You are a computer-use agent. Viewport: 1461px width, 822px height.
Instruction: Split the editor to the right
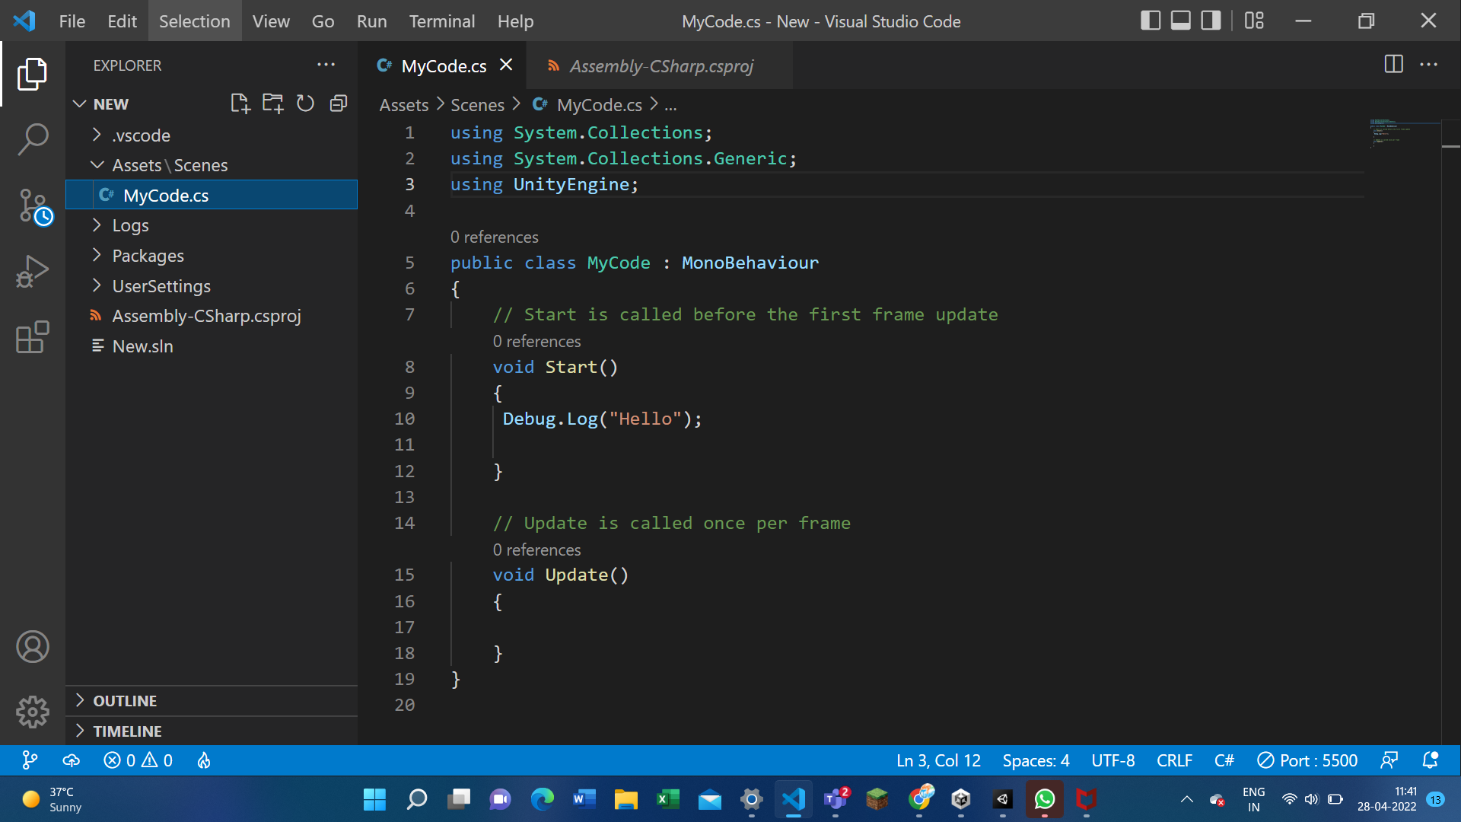tap(1394, 65)
